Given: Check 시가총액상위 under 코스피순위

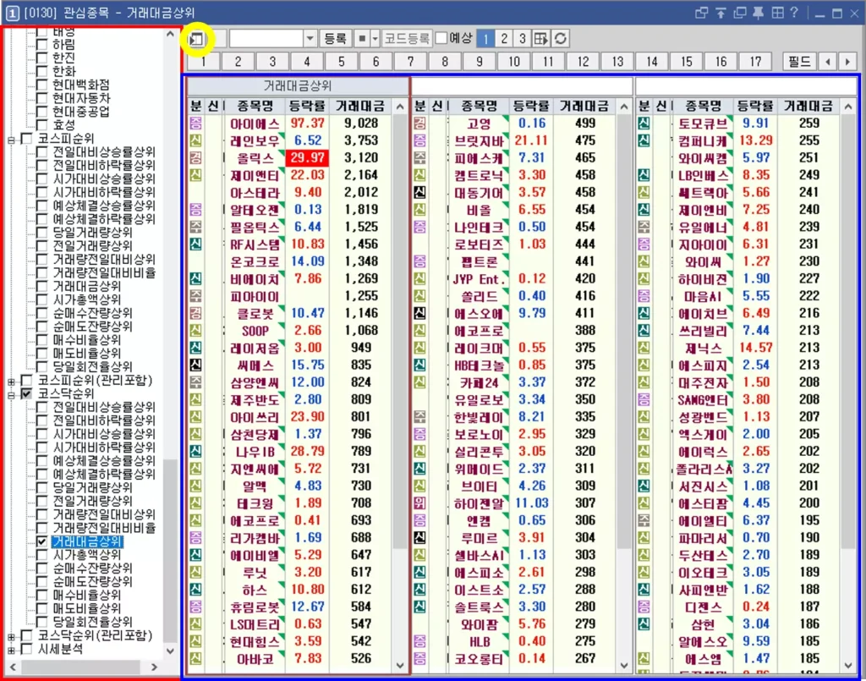Looking at the screenshot, I should coord(42,300).
